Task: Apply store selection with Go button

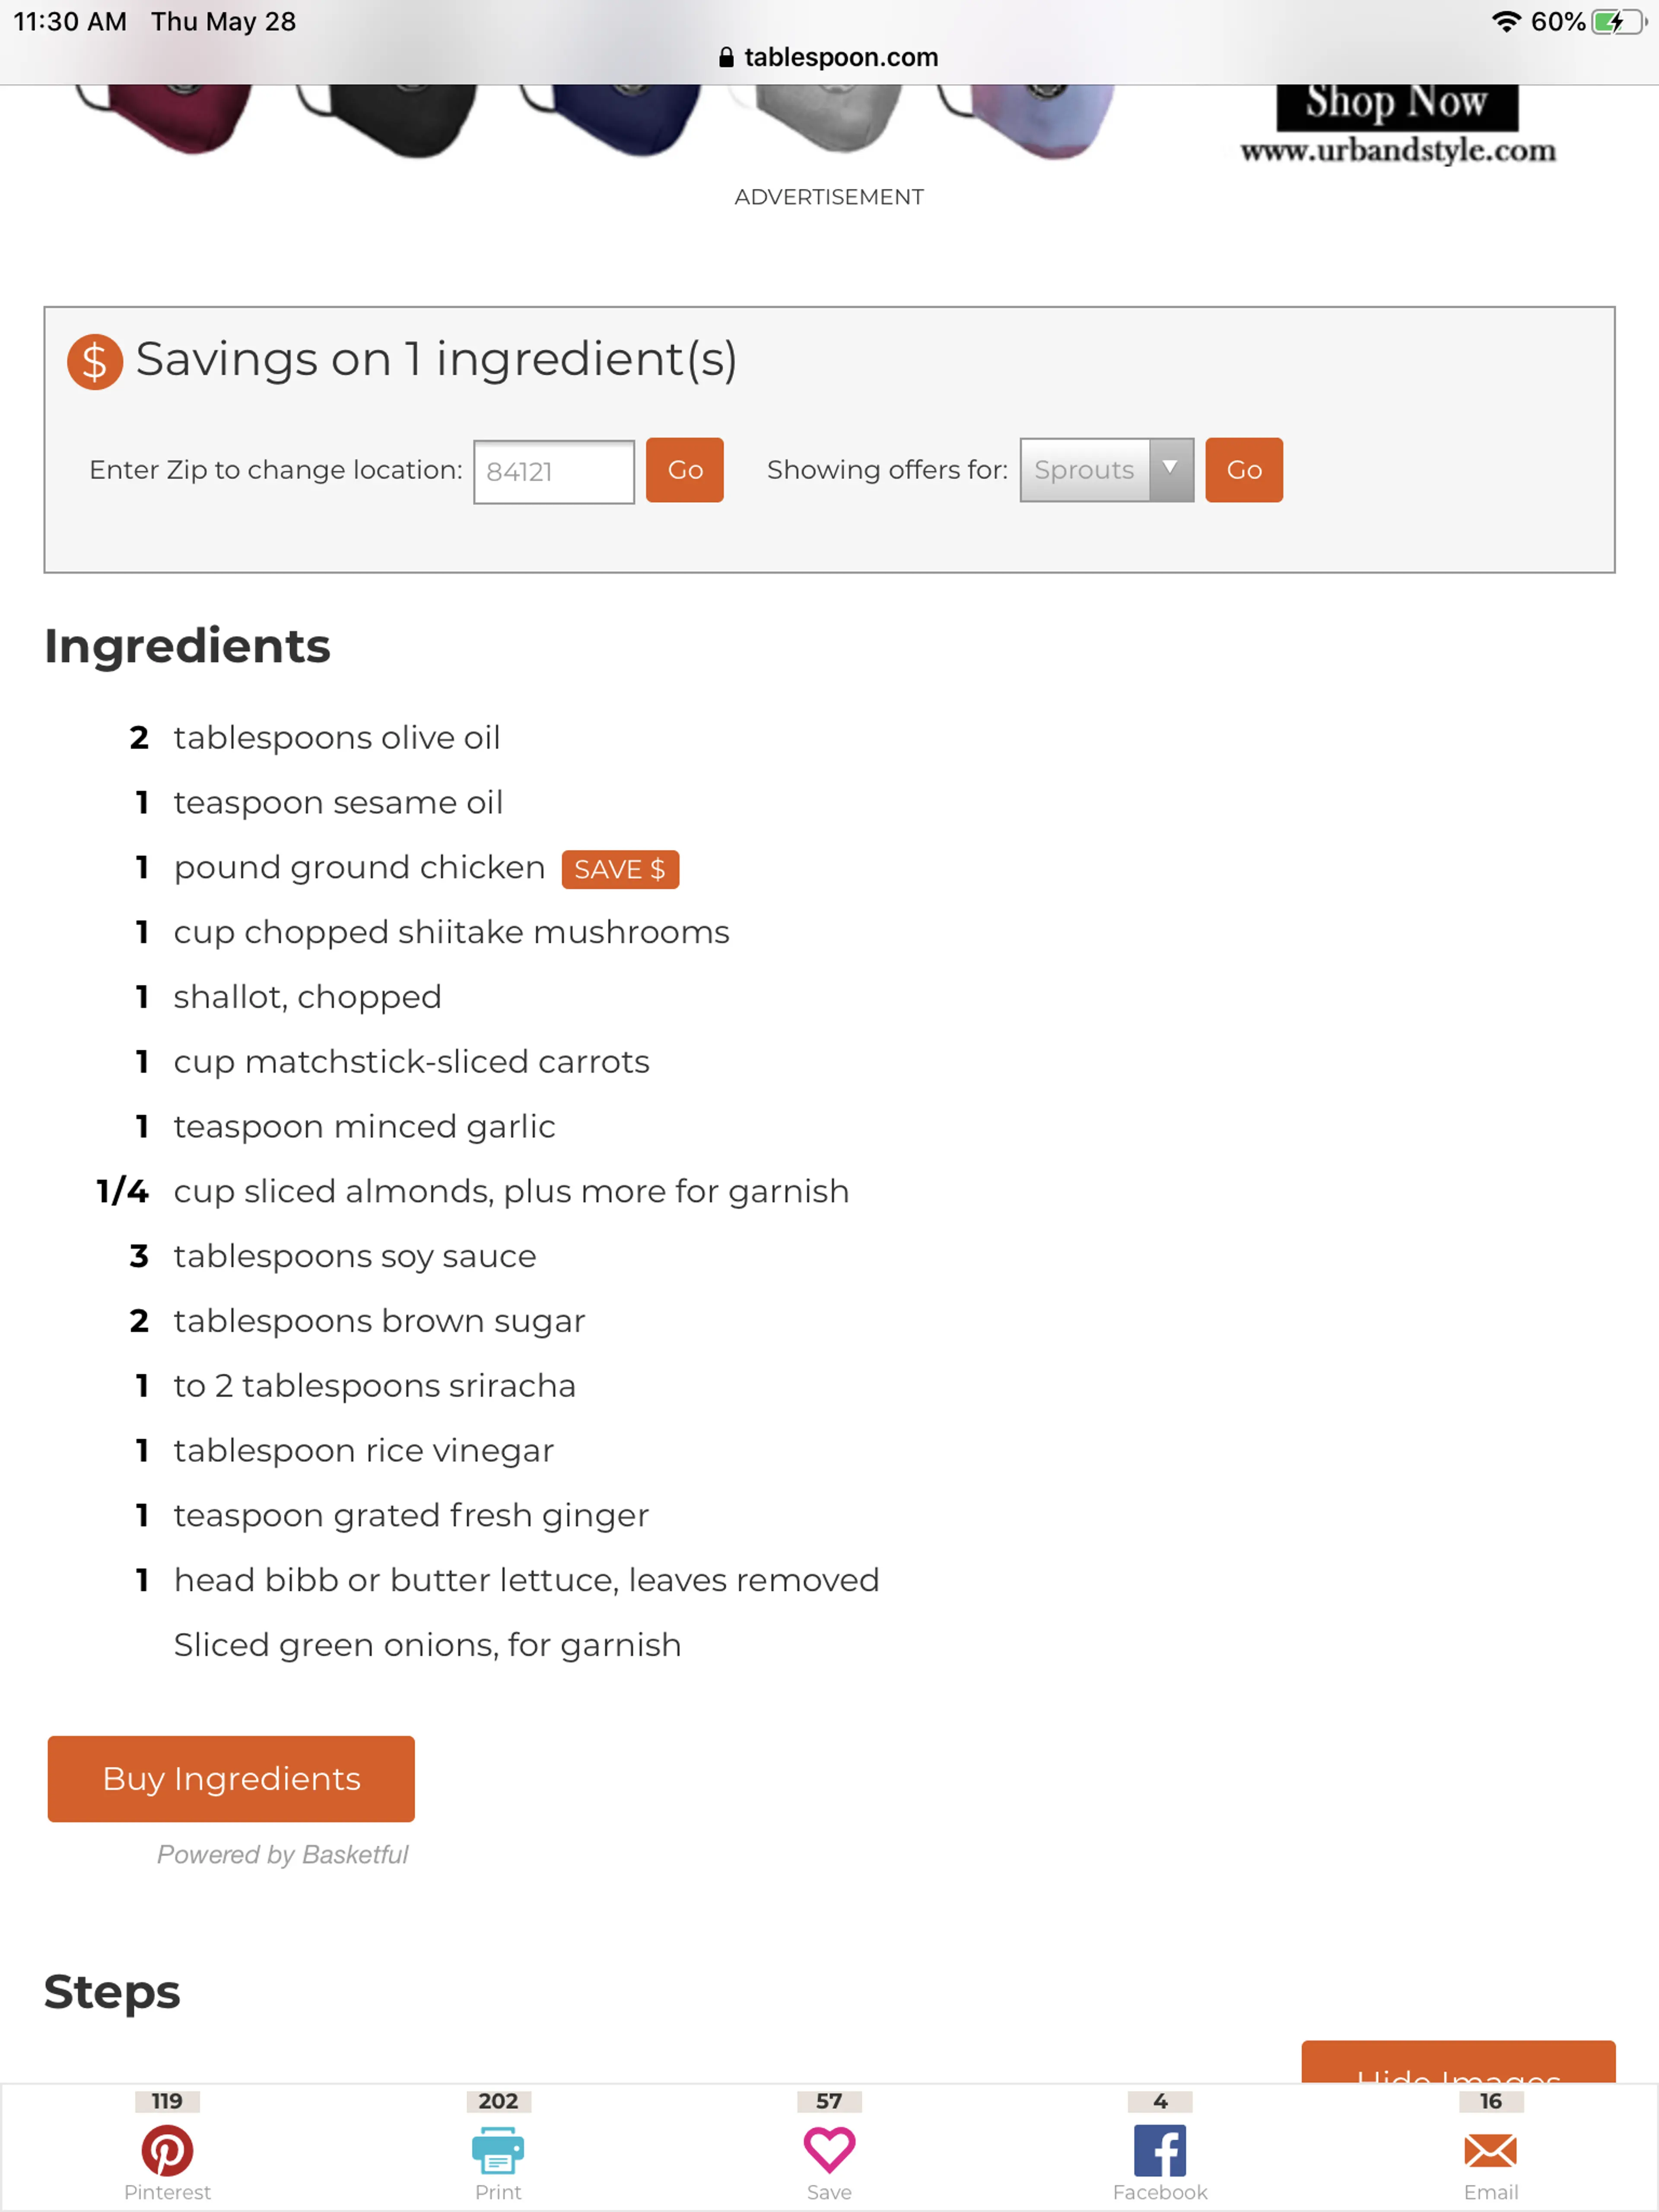Action: coord(1244,470)
